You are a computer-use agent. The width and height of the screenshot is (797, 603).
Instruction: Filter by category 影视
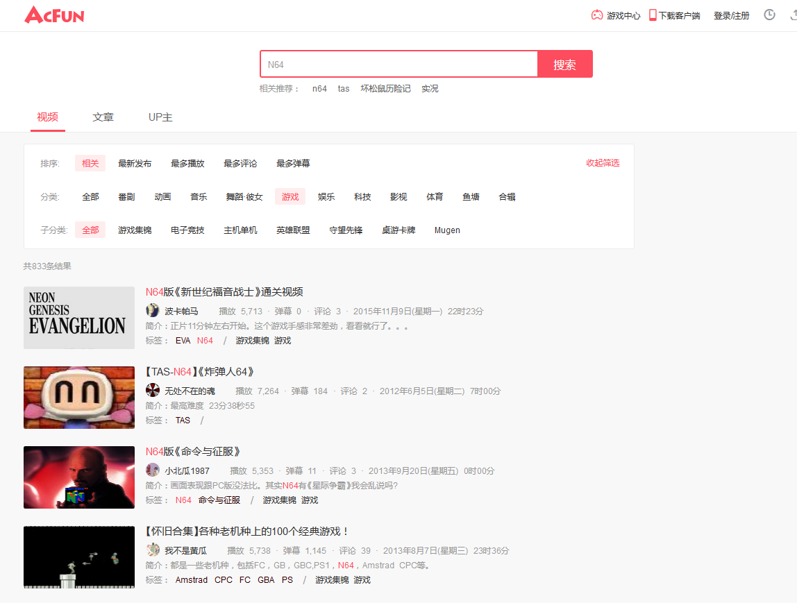(x=398, y=197)
